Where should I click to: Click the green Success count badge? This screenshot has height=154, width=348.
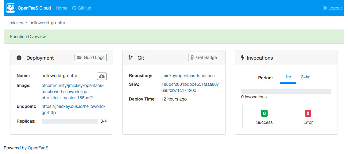(264, 113)
